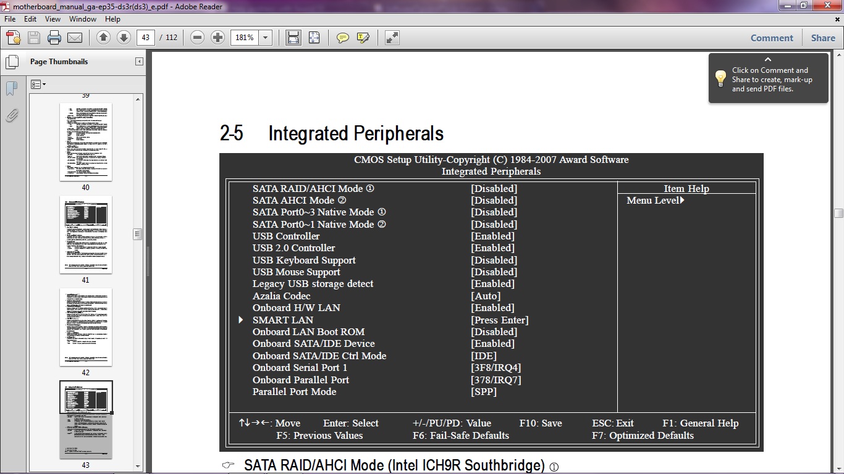Image resolution: width=844 pixels, height=474 pixels.
Task: Click the Parallel Port Mode [SPP] value
Action: pos(484,391)
